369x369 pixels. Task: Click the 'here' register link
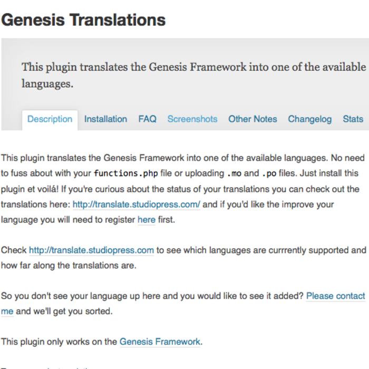[147, 220]
